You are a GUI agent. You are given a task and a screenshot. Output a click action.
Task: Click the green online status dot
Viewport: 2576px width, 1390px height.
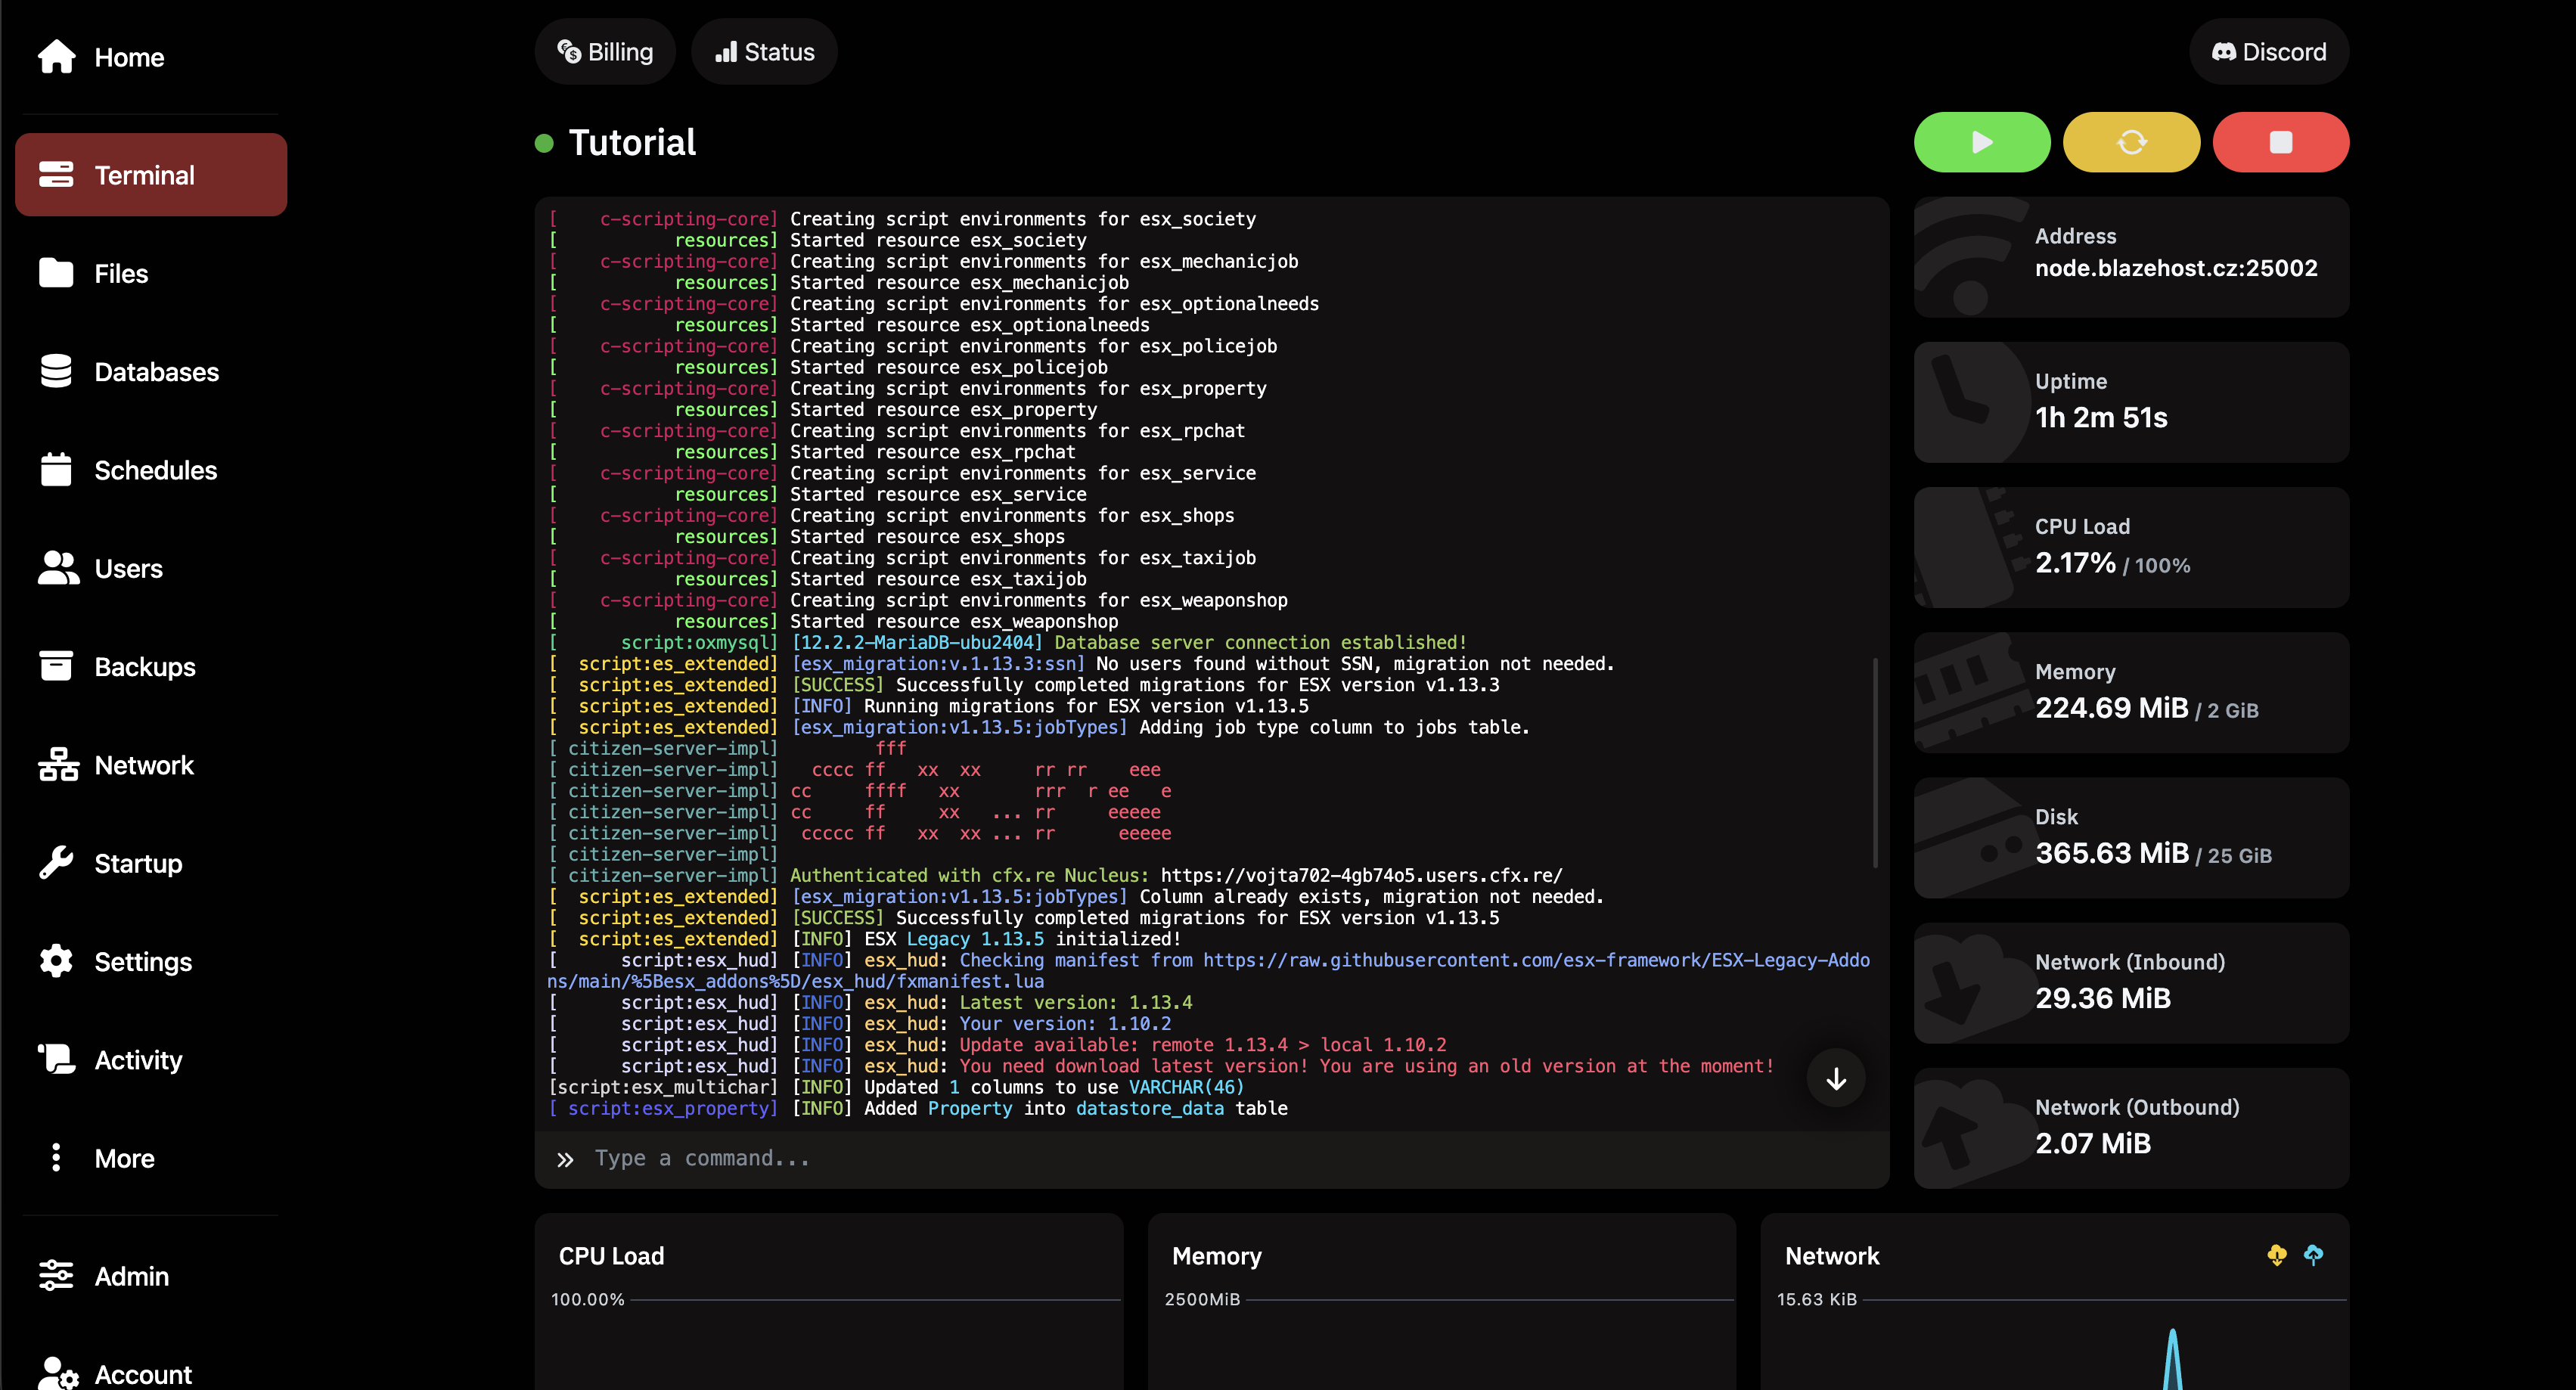[544, 143]
